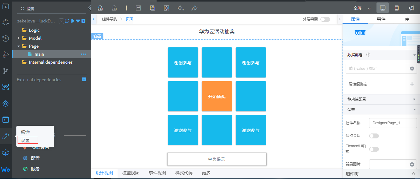
Task: Click the project run icon beside refresh
Action: pos(73,21)
